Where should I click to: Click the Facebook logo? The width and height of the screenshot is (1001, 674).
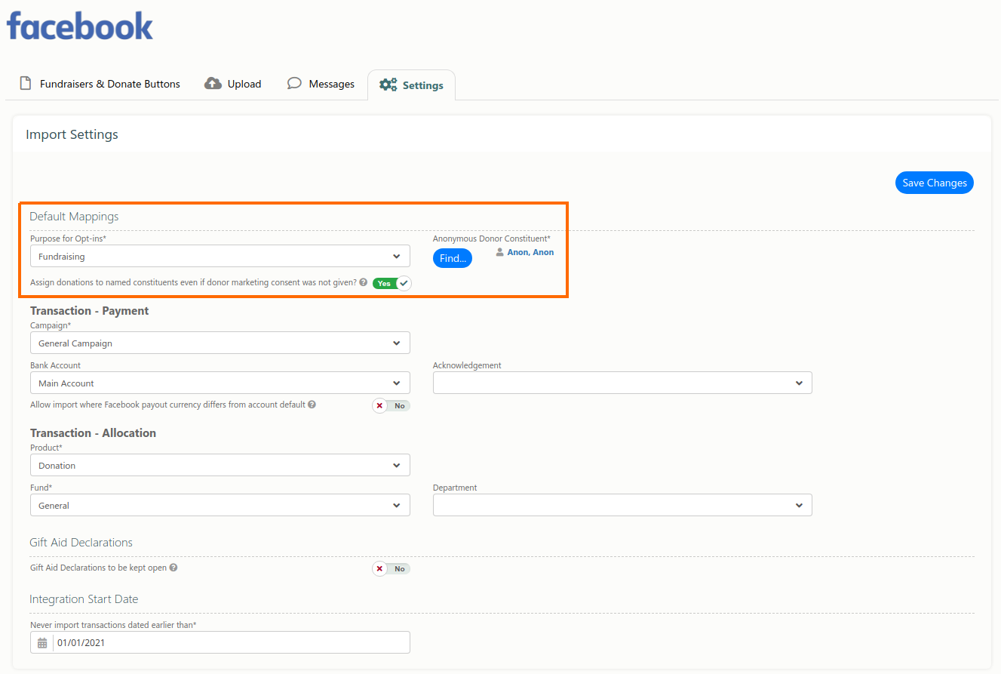(x=80, y=26)
